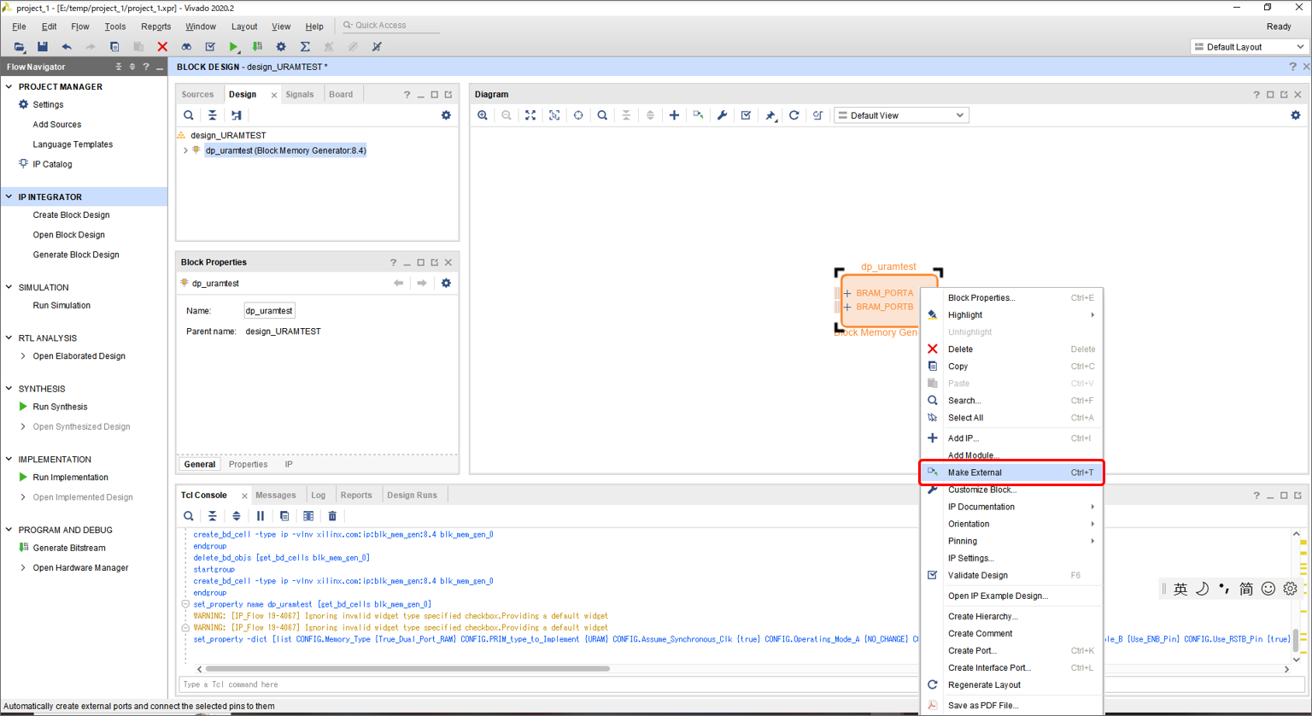Click Run Synthesis

click(60, 407)
